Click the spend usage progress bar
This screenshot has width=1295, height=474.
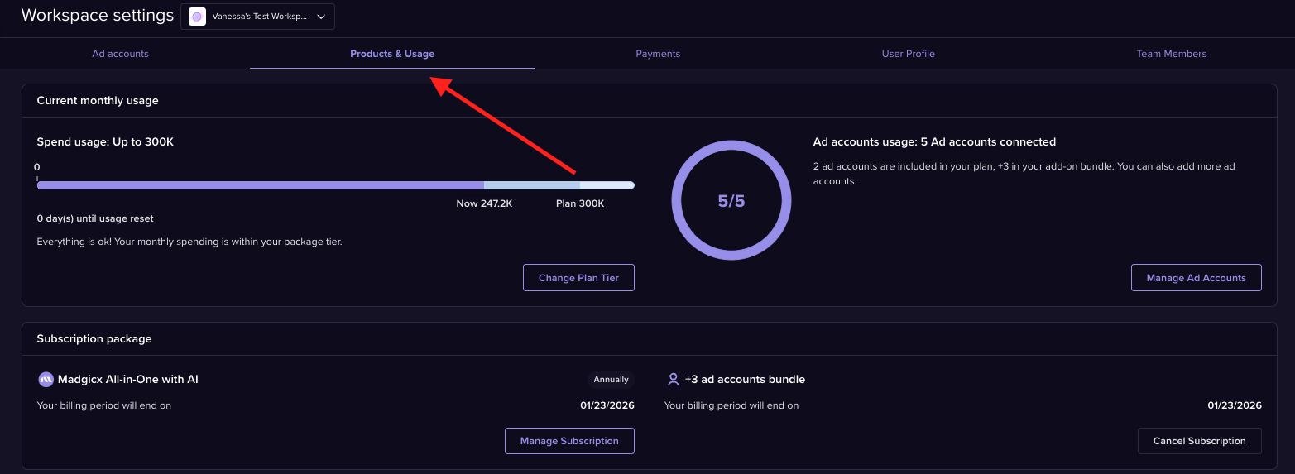pos(335,185)
